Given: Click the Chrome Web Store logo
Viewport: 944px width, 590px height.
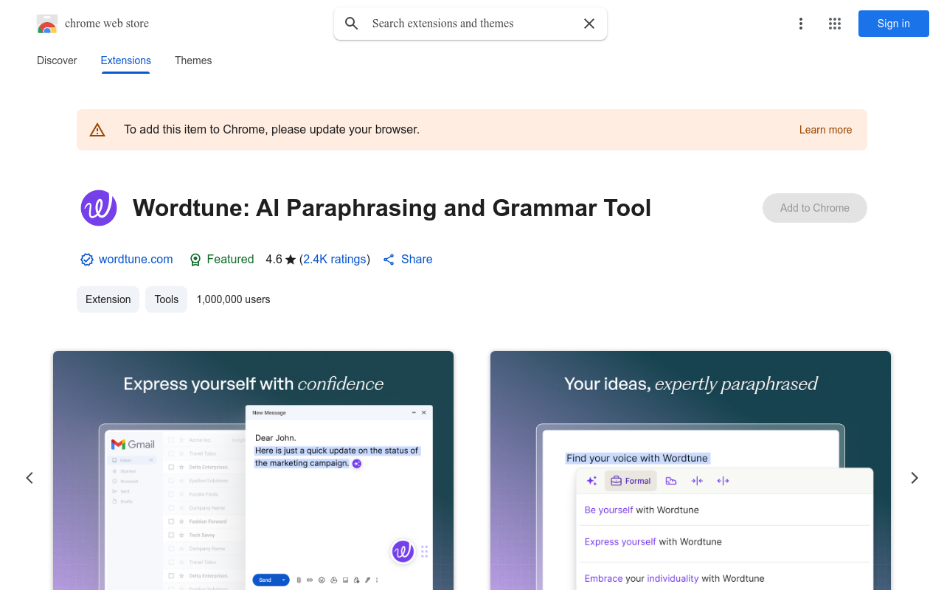Looking at the screenshot, I should pyautogui.click(x=47, y=24).
